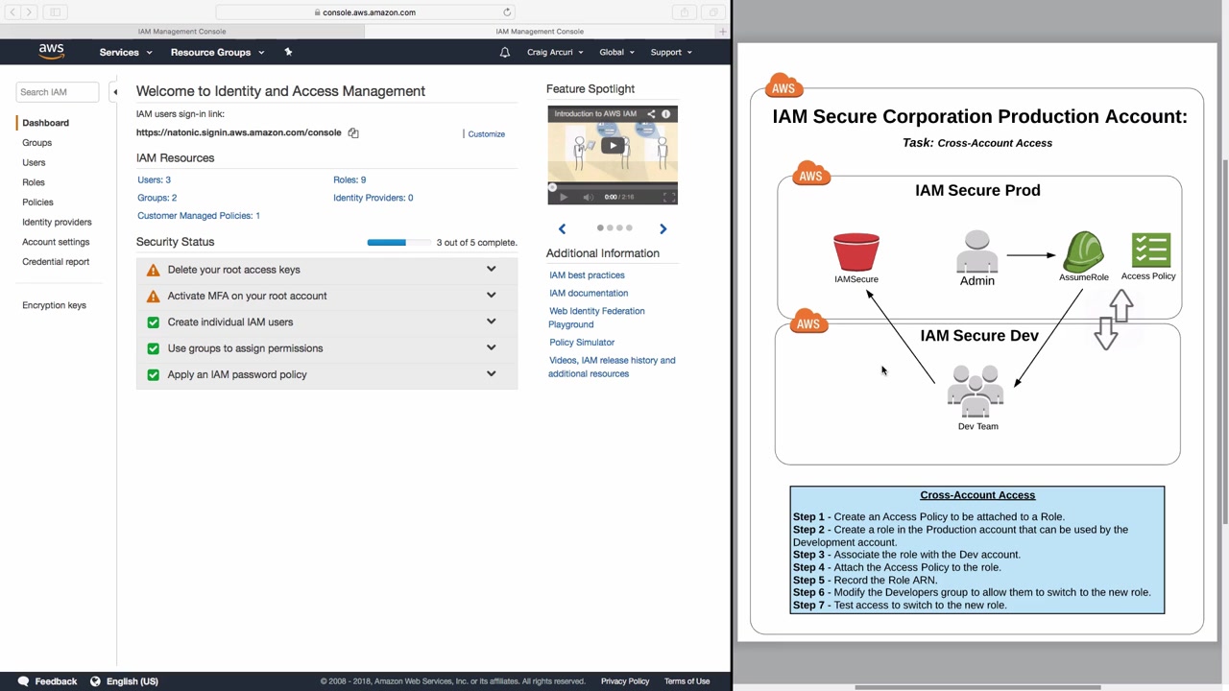Open the Global region dropdown

616,52
